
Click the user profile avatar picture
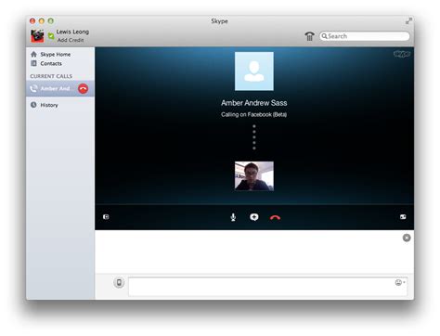tap(37, 36)
